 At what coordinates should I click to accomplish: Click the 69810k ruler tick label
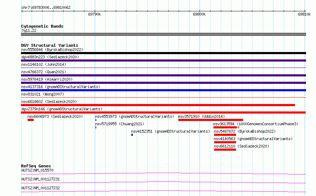coord(304,14)
